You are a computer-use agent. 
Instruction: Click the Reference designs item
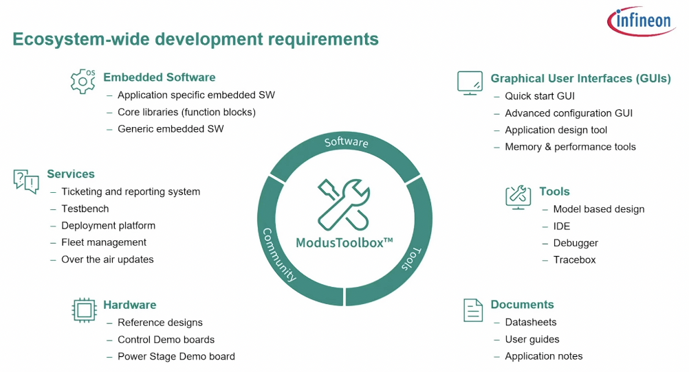point(160,323)
